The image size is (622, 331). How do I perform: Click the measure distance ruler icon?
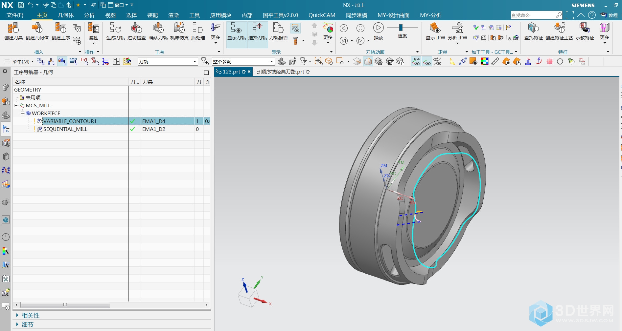coord(495,61)
